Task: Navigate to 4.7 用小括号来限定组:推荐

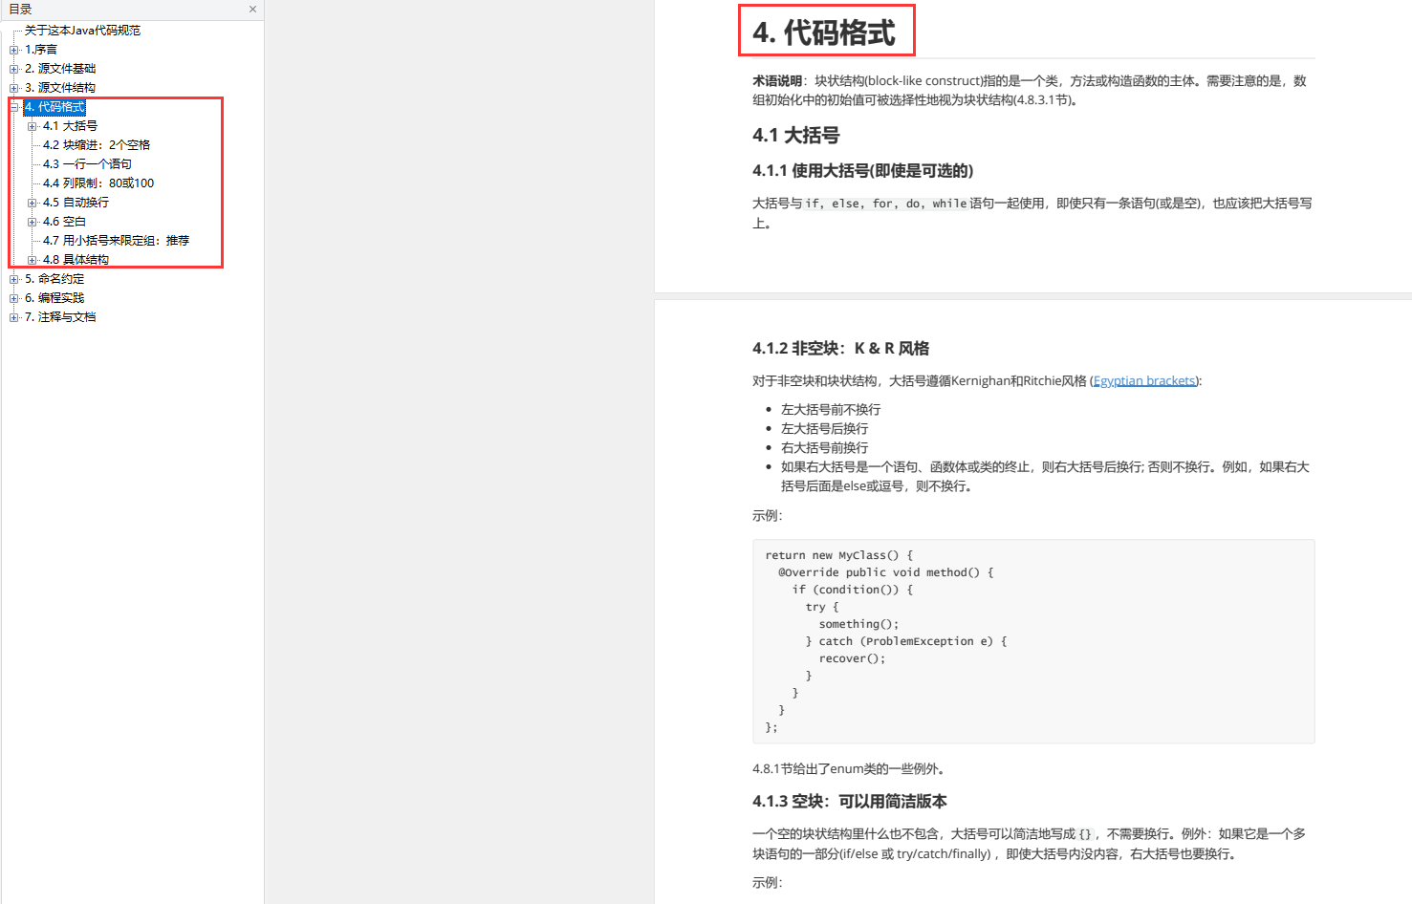Action: 116,241
